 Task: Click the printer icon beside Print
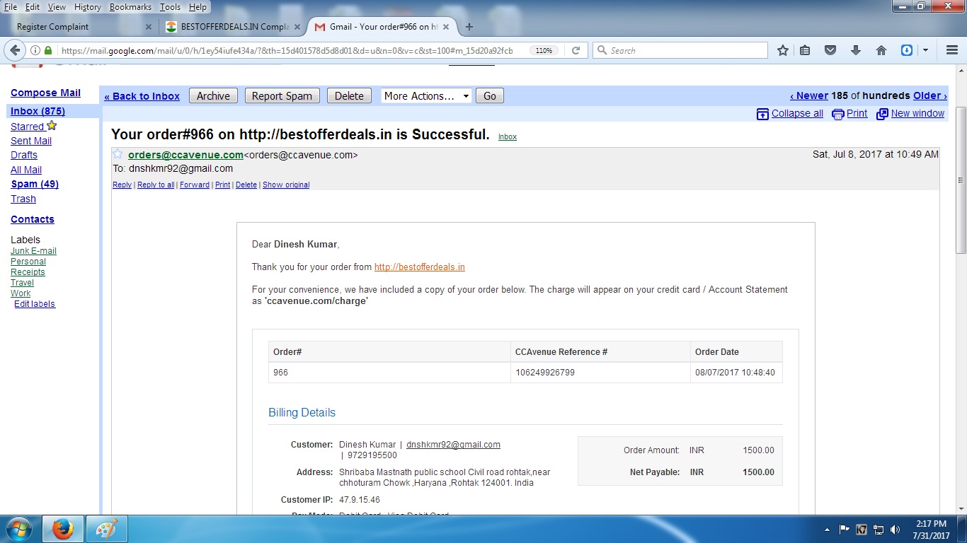click(x=838, y=114)
